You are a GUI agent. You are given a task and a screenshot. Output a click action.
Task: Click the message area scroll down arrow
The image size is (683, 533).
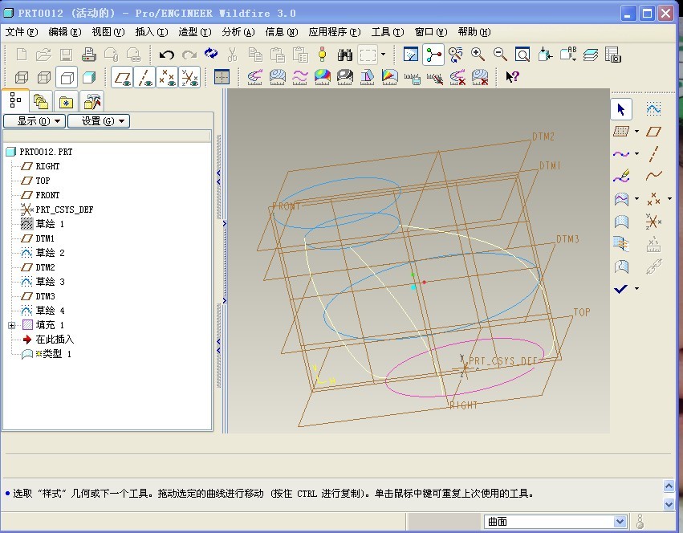(669, 504)
